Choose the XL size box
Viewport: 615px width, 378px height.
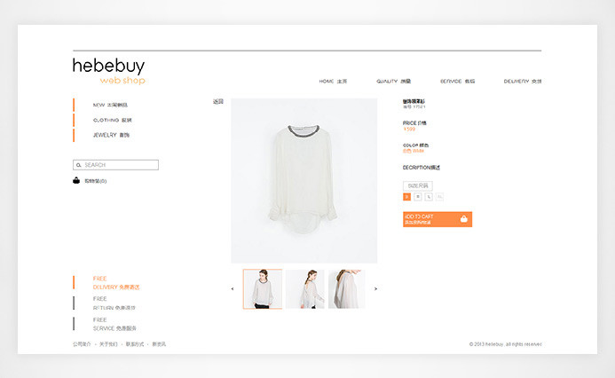click(439, 196)
